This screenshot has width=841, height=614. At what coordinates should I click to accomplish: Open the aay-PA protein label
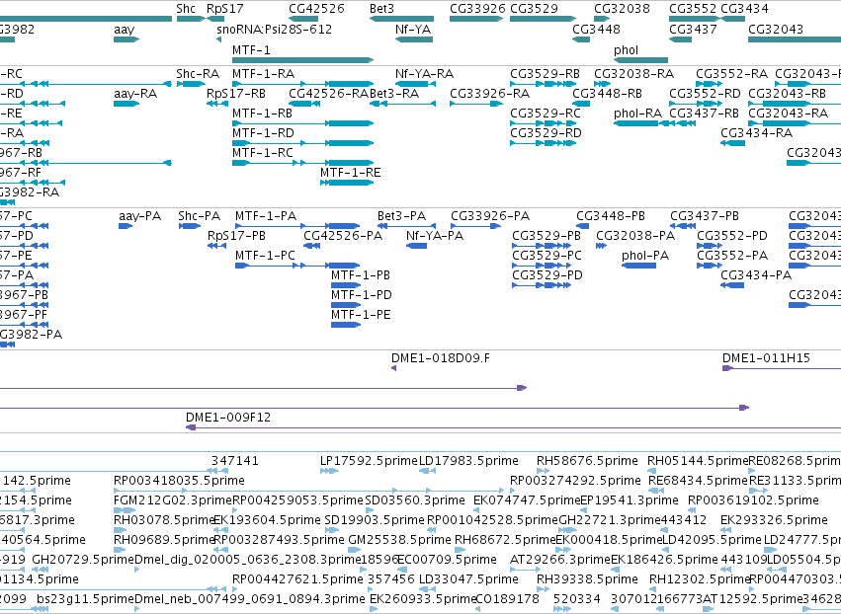pos(140,216)
